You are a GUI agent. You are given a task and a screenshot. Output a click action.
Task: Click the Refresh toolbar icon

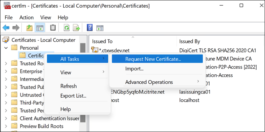pos(67,28)
